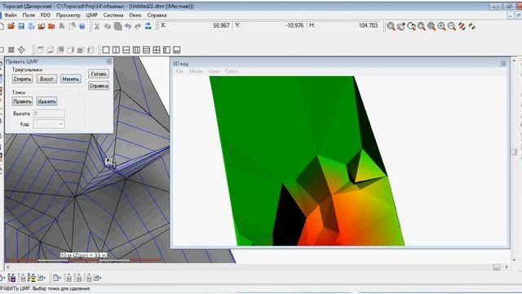Click the rotated diamond icon in second toolbar
Screen dimensions: 522x294
click(x=21, y=50)
